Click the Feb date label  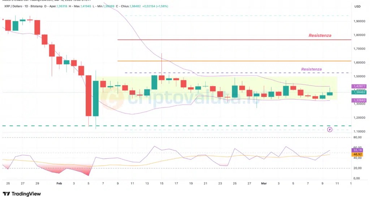tap(59, 183)
